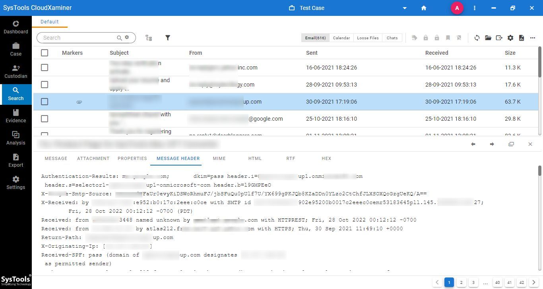The height and width of the screenshot is (289, 543).
Task: Open the HTML tab
Action: (255, 158)
